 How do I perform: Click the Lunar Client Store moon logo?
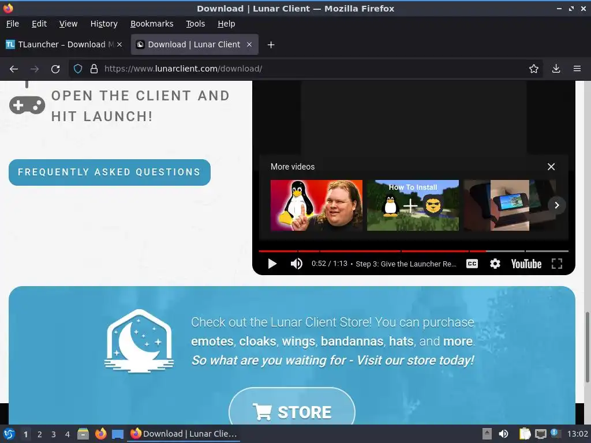139,341
